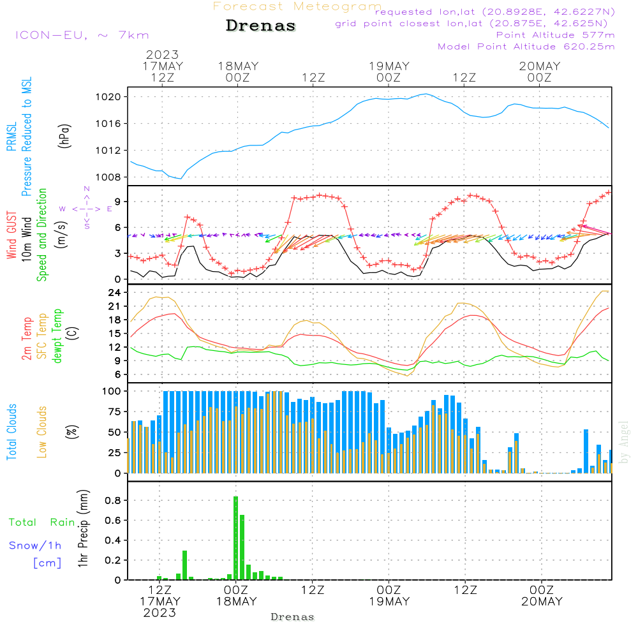638x638 pixels.
Task: Click the 'SFC Temp' orange label
Action: [x=42, y=336]
